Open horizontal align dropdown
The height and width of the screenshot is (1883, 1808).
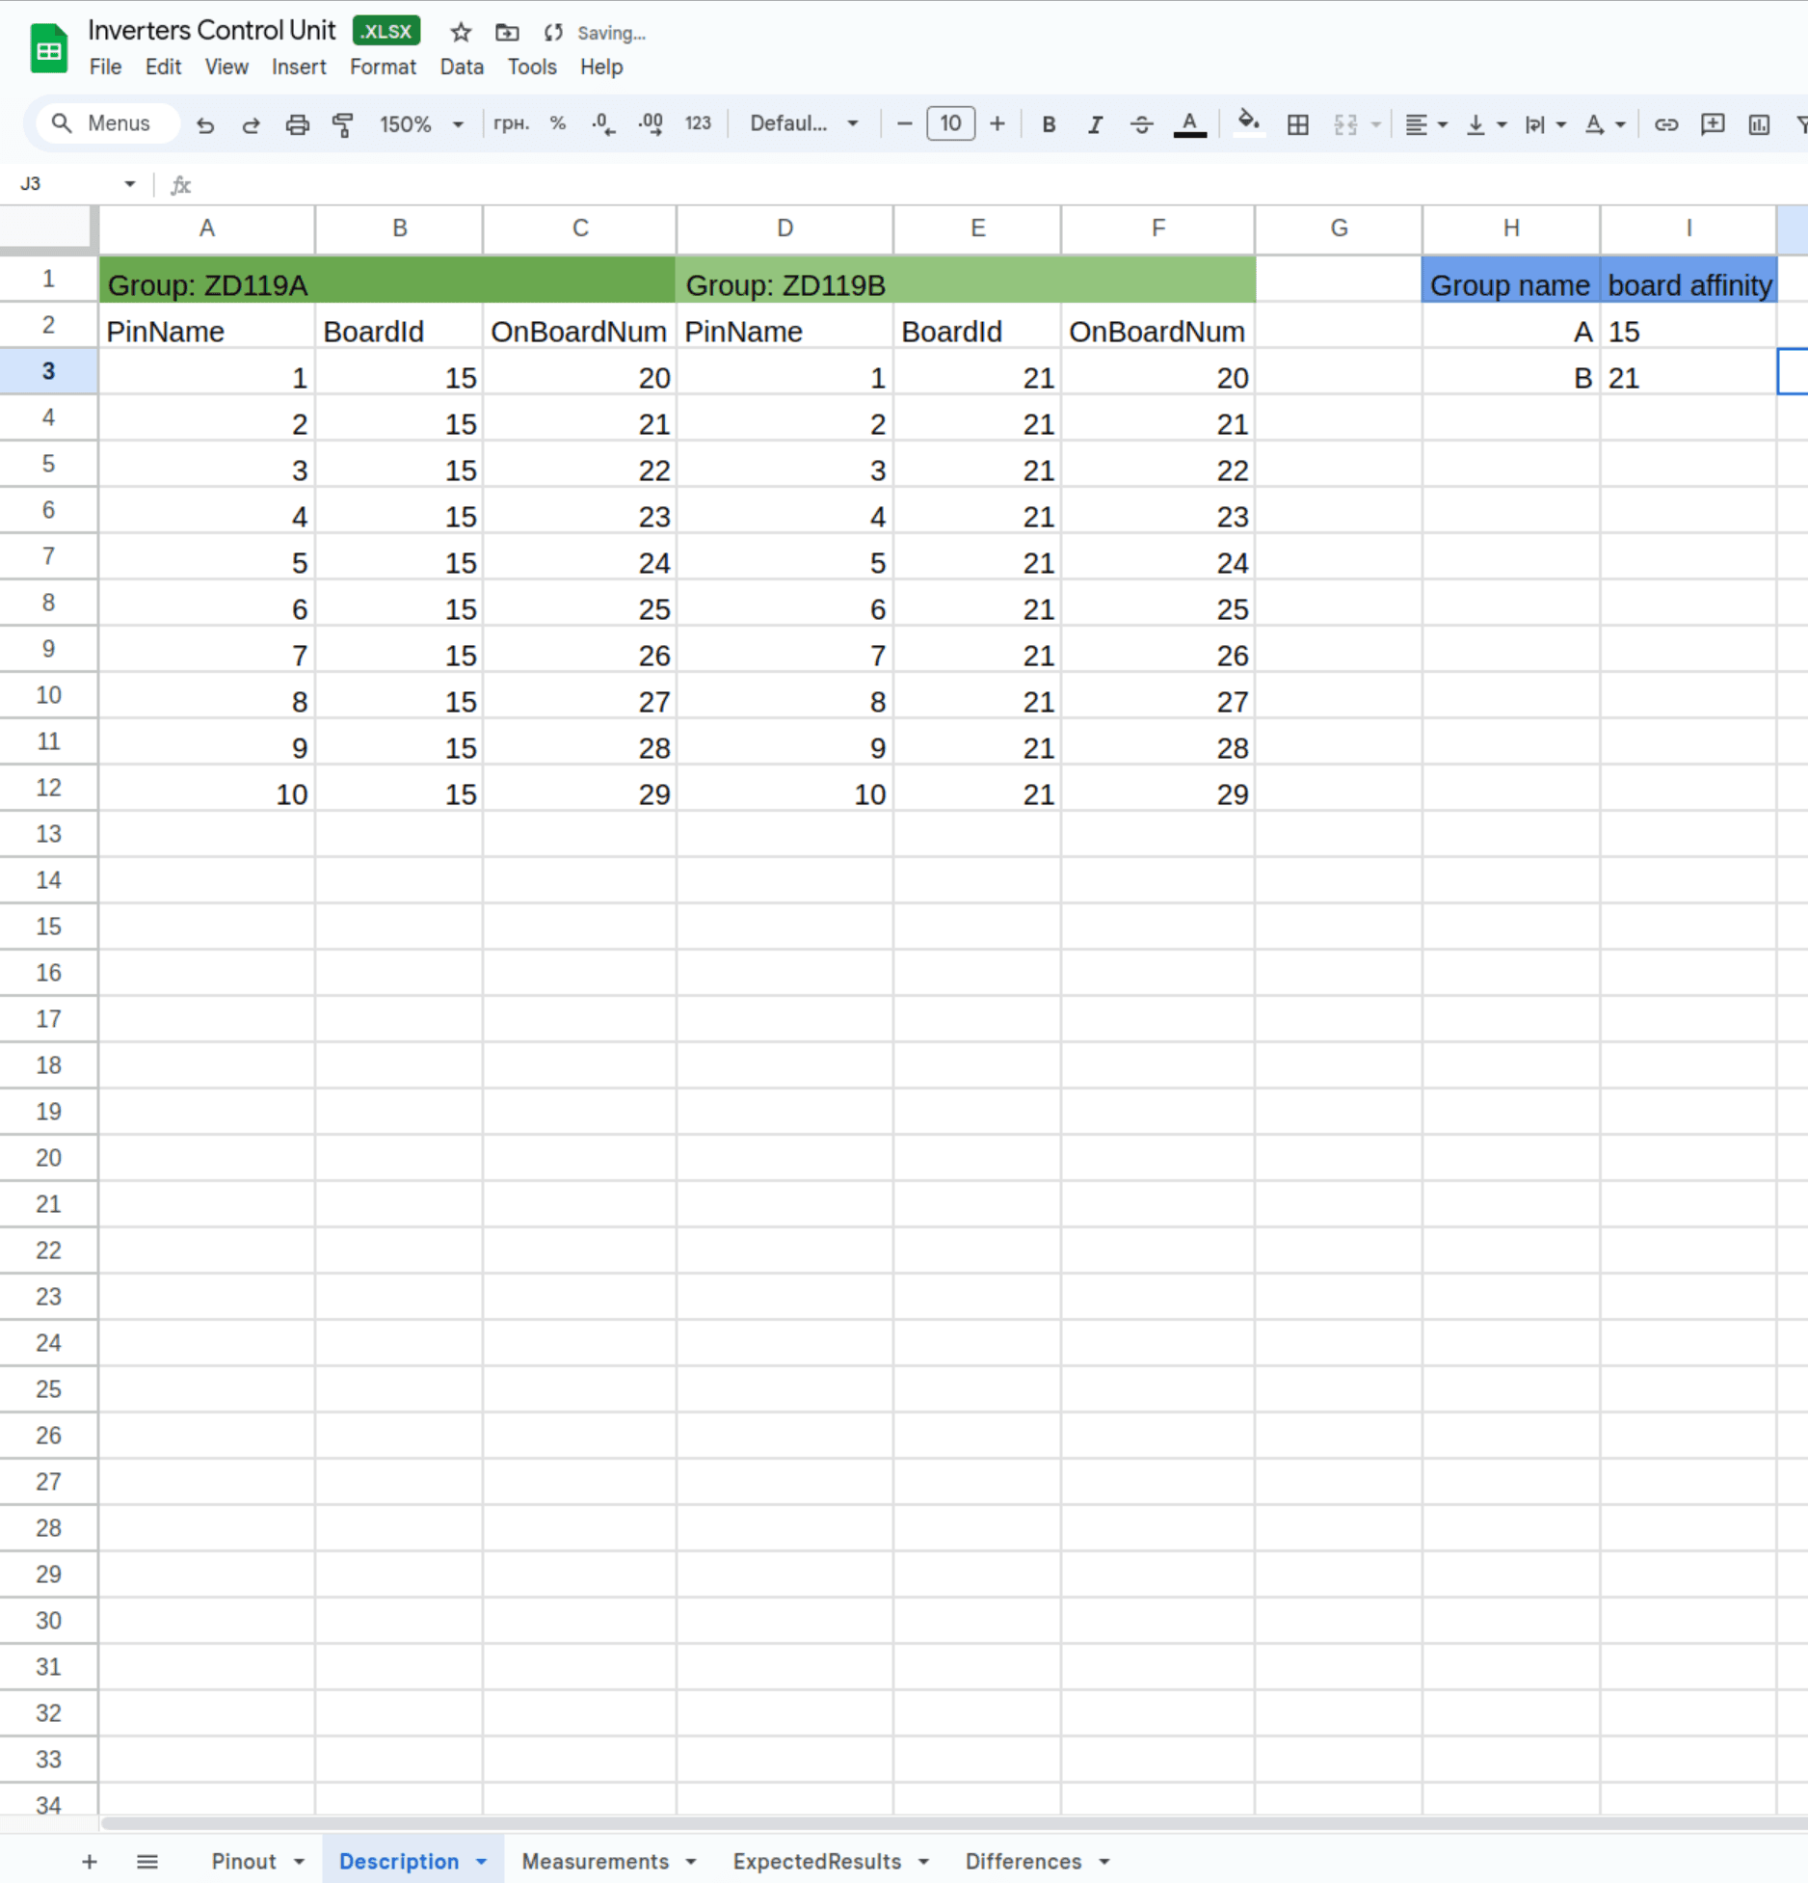1425,124
